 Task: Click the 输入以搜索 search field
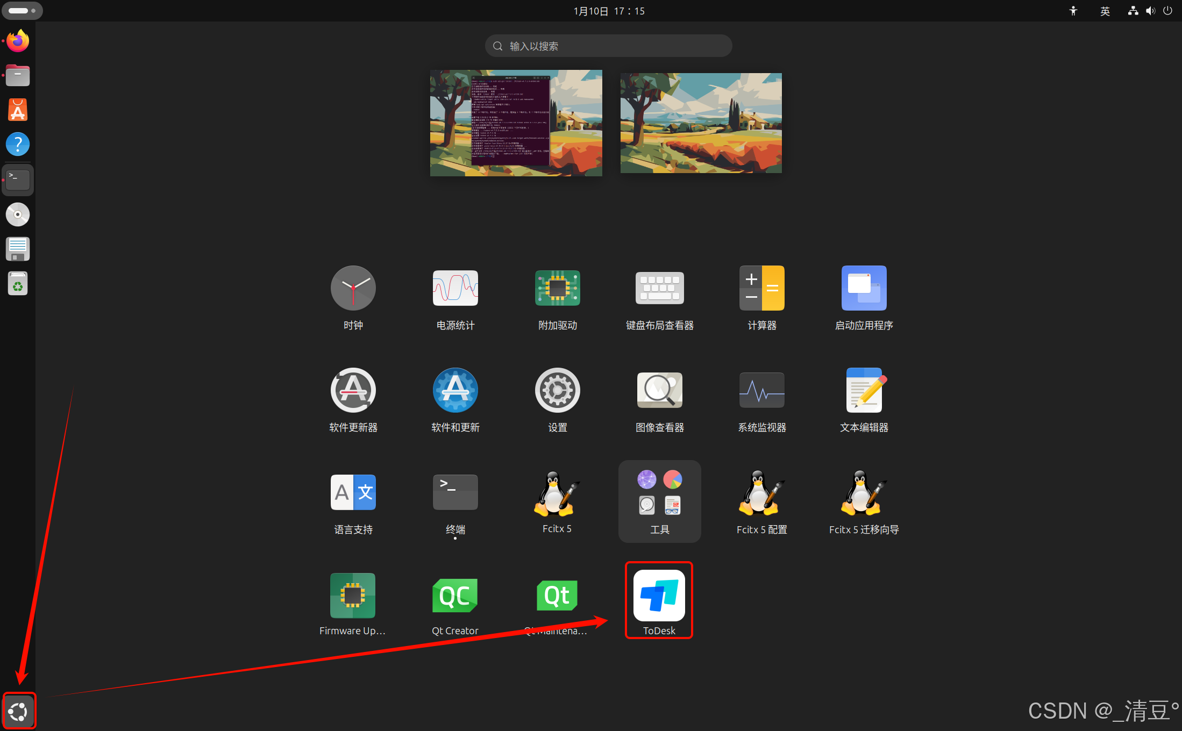(x=608, y=46)
